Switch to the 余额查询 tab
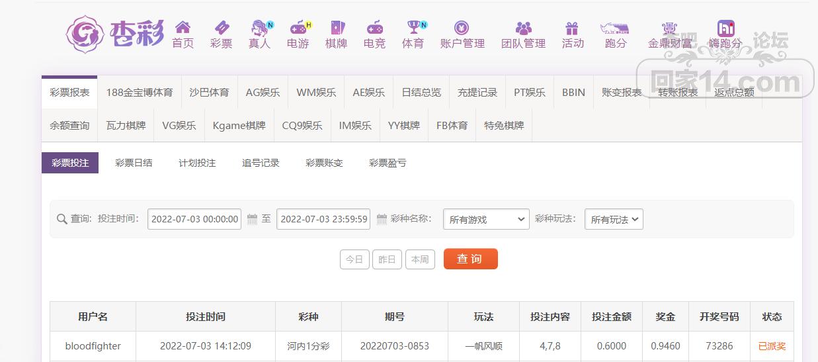Image resolution: width=818 pixels, height=362 pixels. click(69, 125)
